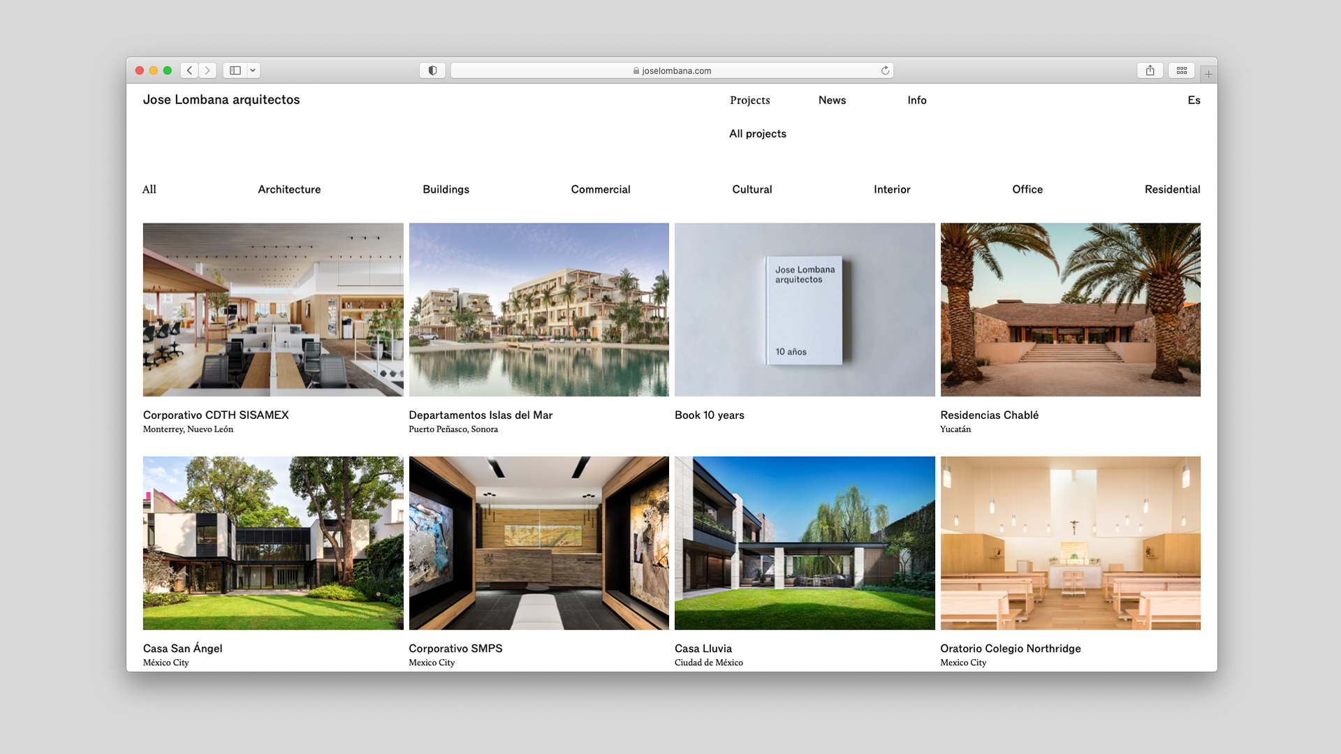Viewport: 1341px width, 754px height.
Task: Click the Puerto Peñasco, Sonora text
Action: point(453,429)
